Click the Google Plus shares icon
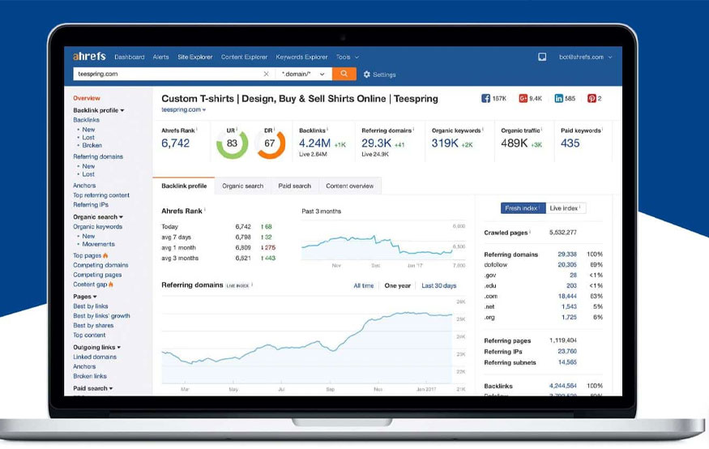The height and width of the screenshot is (449, 709). (x=523, y=98)
